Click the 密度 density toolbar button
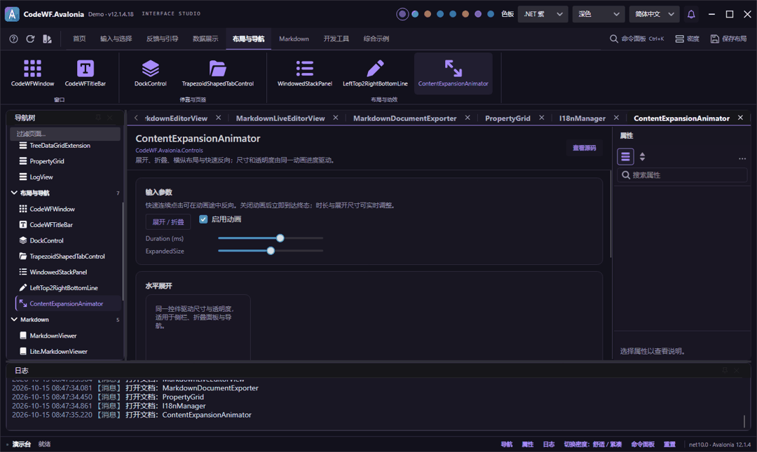 [x=687, y=39]
